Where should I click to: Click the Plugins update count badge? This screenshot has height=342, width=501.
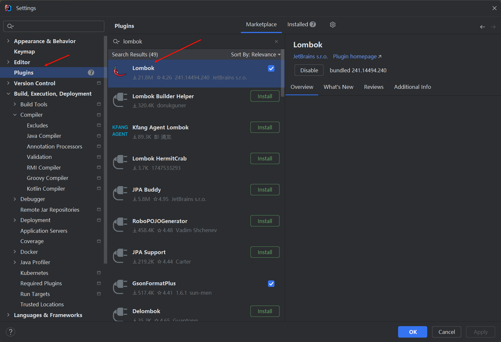(91, 73)
